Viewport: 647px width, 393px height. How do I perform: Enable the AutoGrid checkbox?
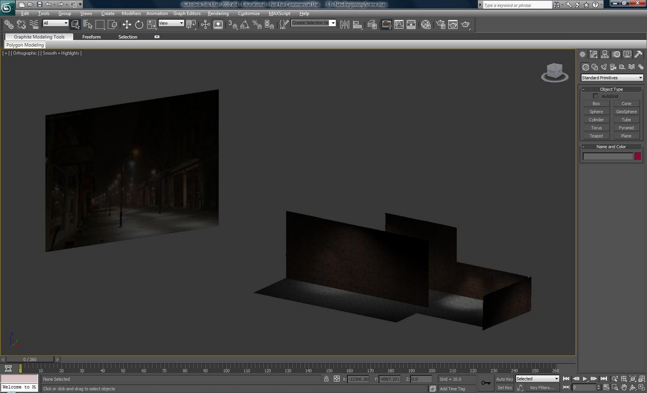click(x=595, y=96)
